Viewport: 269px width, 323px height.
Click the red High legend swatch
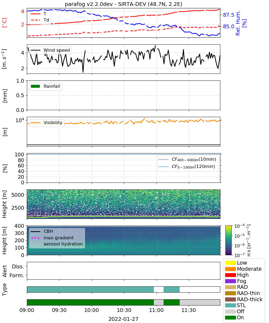[x=230, y=275]
